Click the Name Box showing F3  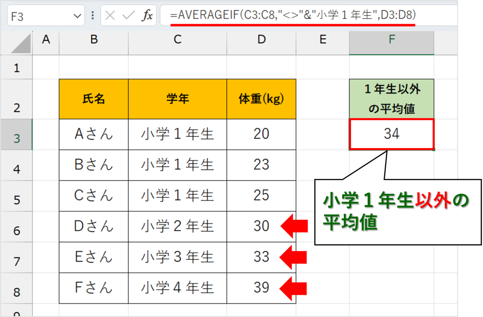click(39, 16)
